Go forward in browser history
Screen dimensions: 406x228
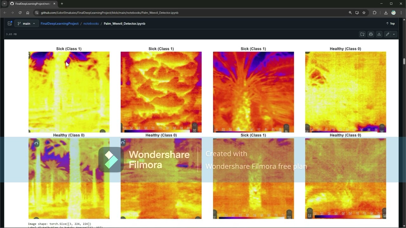point(12,13)
